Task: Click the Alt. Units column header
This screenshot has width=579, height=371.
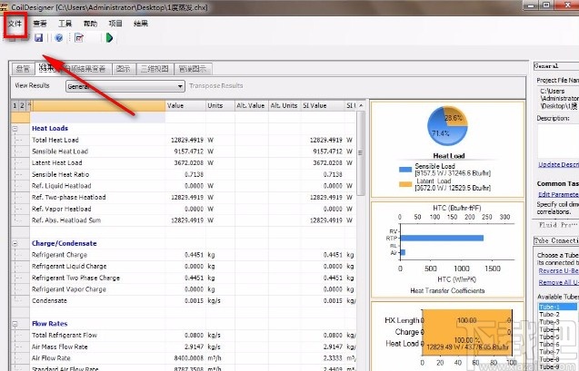Action: tap(285, 106)
